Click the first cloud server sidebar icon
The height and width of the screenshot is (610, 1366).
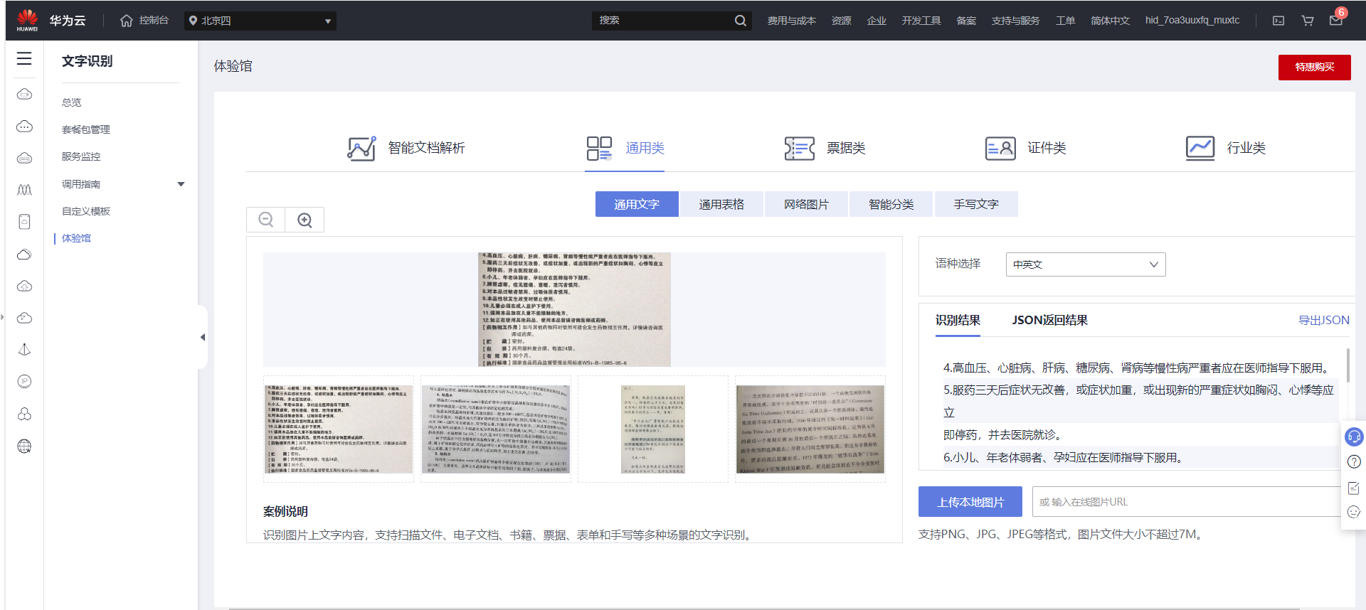tap(24, 94)
